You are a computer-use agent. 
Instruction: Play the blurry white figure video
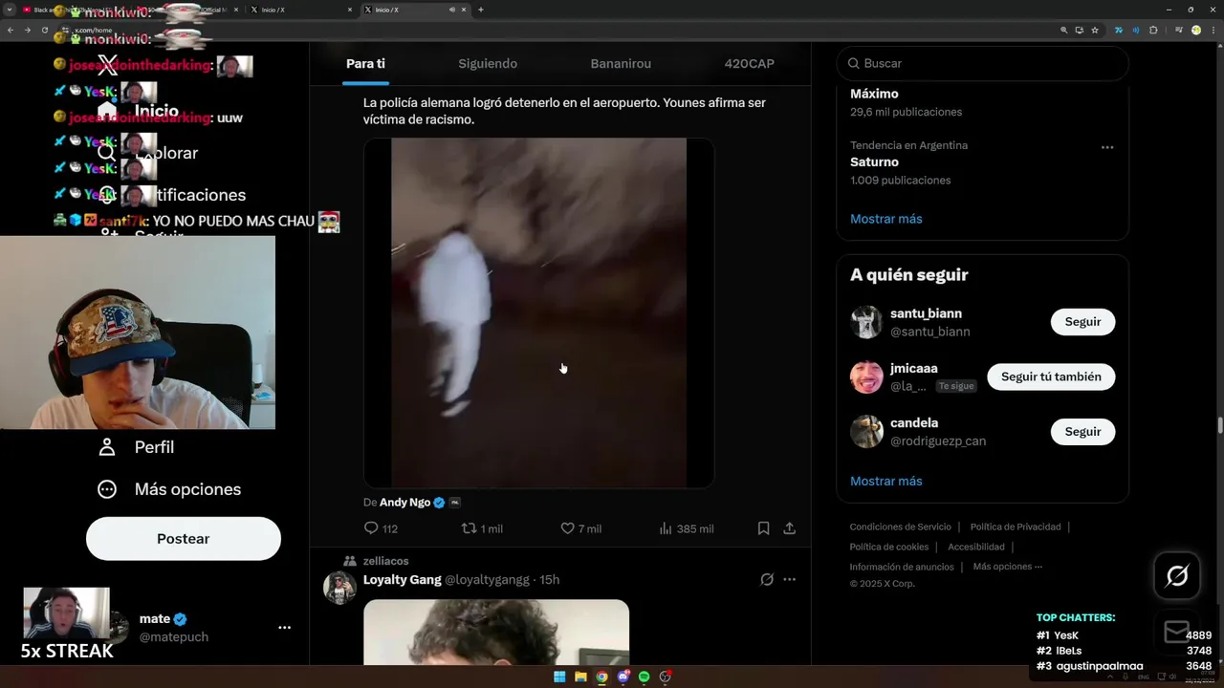click(x=538, y=313)
